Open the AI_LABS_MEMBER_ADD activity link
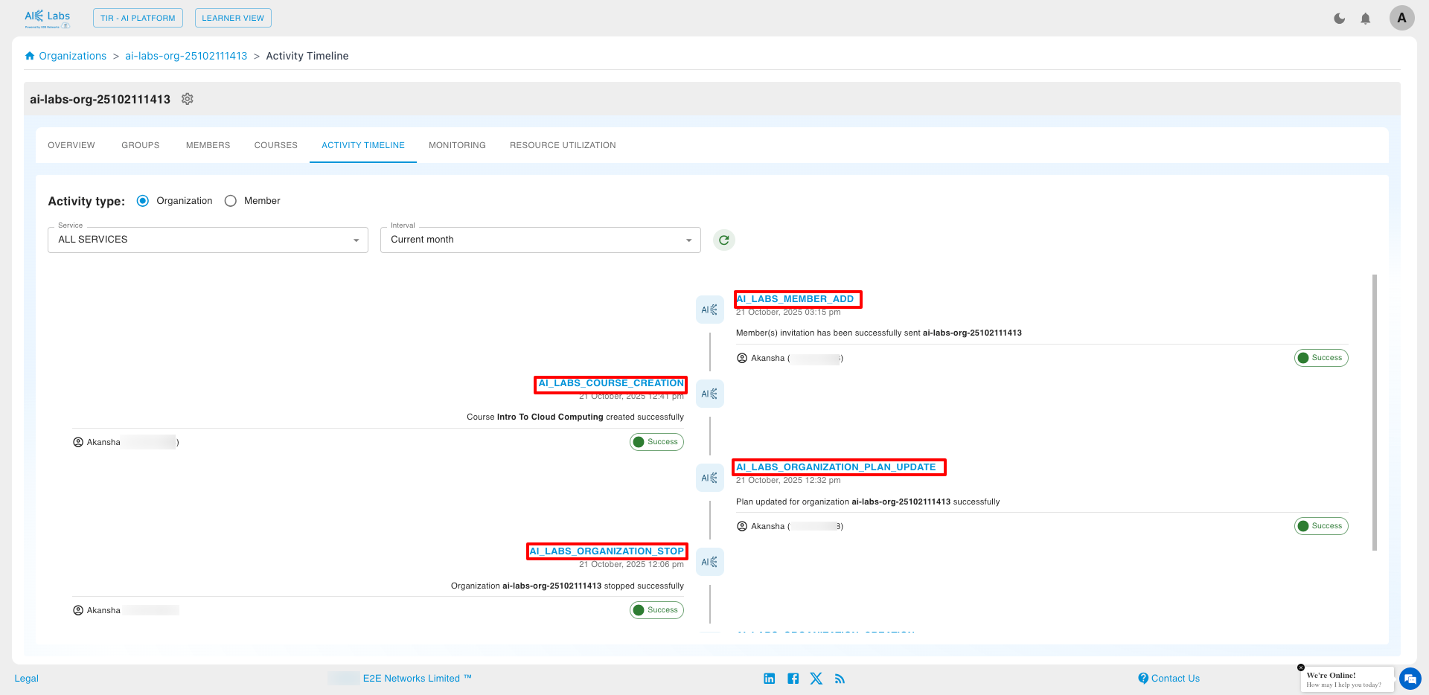 [795, 299]
